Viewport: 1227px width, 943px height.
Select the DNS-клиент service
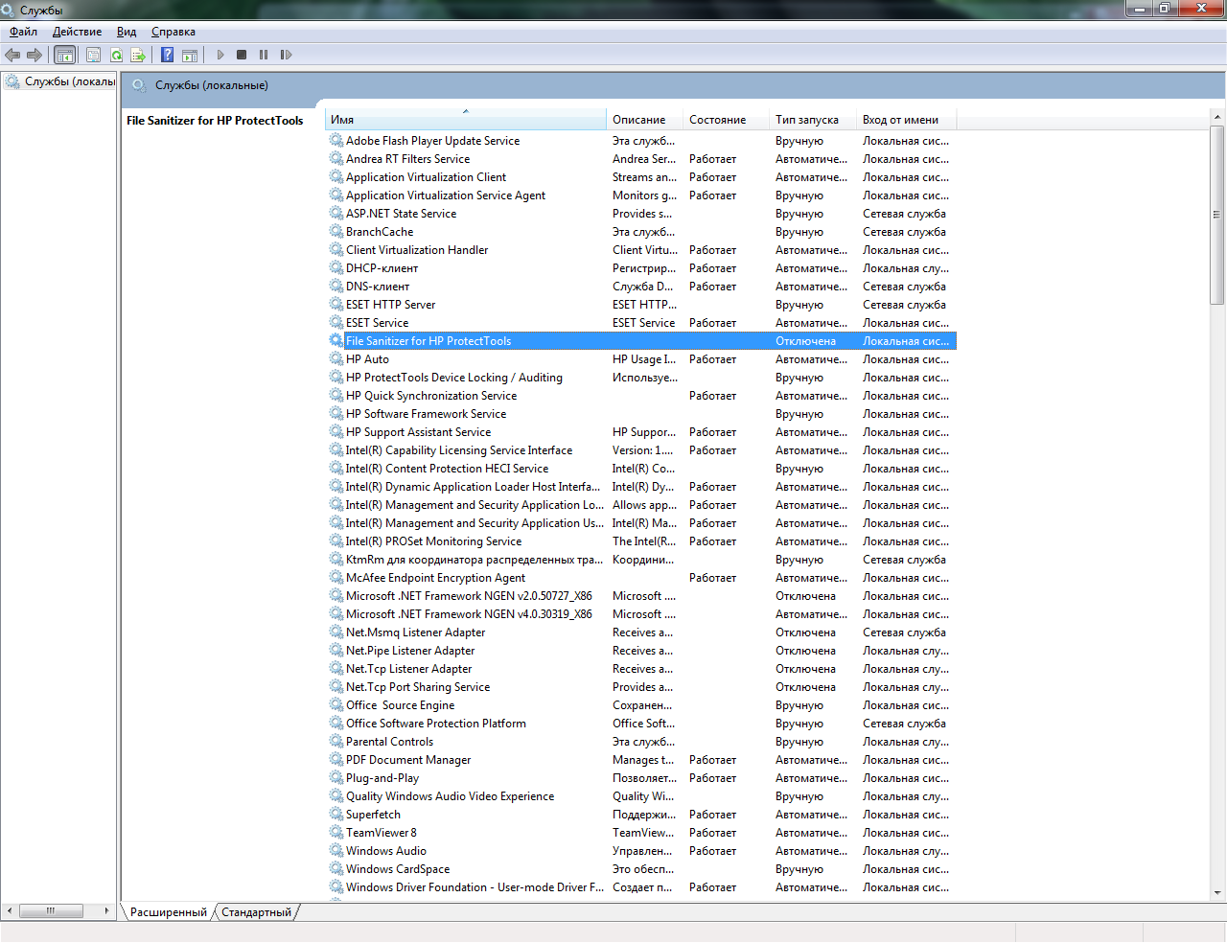coord(641,287)
